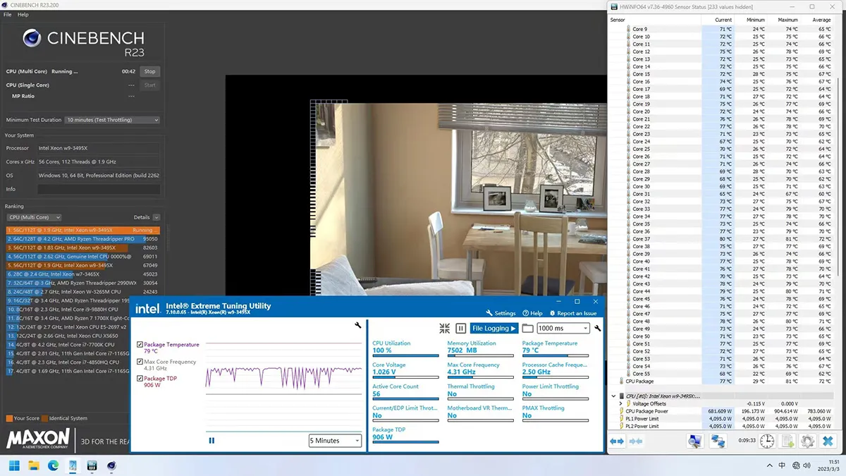Click the network globe tray icon

point(796,465)
